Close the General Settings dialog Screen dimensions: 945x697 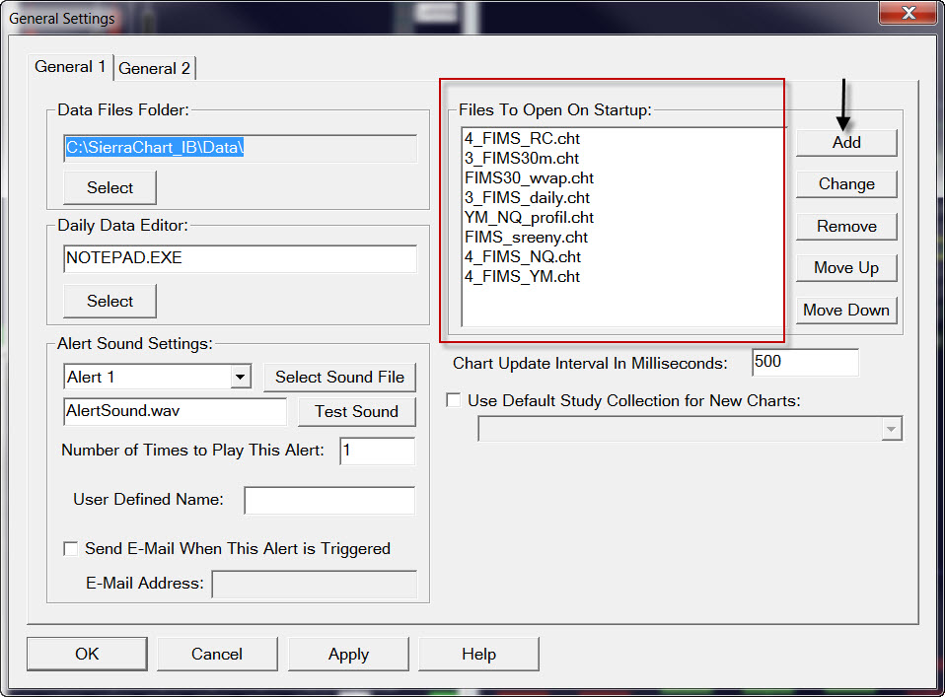point(909,13)
